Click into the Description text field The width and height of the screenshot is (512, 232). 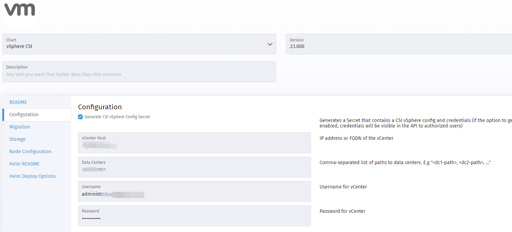click(x=139, y=72)
